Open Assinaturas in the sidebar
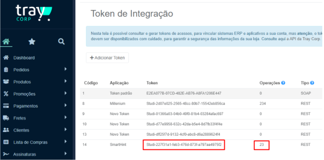The image size is (324, 160). pos(24,154)
